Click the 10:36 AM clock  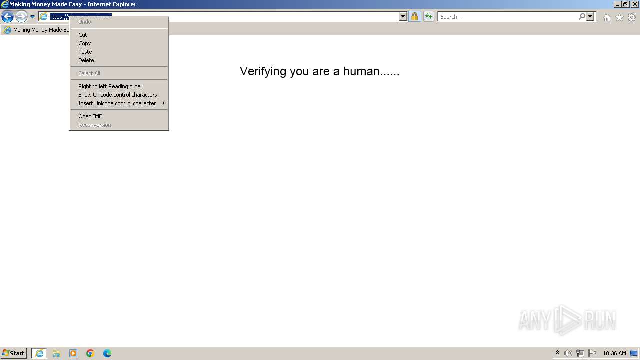pyautogui.click(x=614, y=353)
